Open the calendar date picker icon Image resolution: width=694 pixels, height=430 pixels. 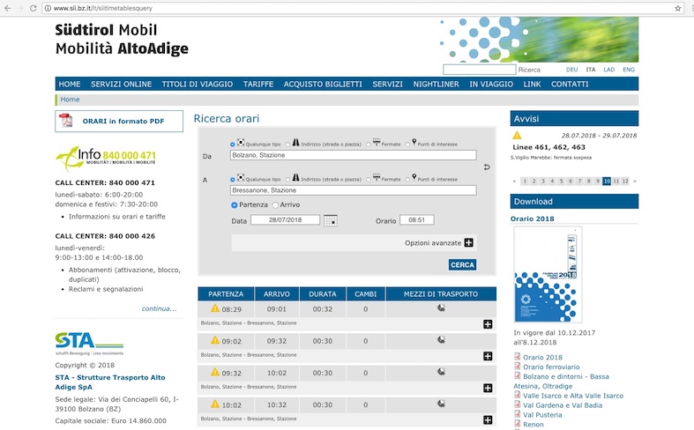click(331, 220)
